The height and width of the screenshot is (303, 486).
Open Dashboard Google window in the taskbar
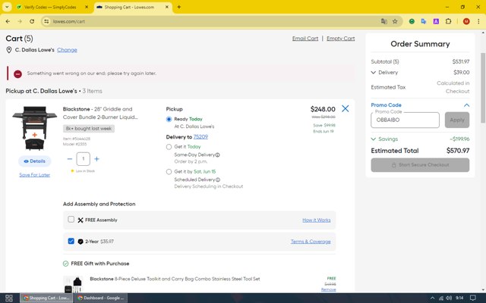(101, 298)
